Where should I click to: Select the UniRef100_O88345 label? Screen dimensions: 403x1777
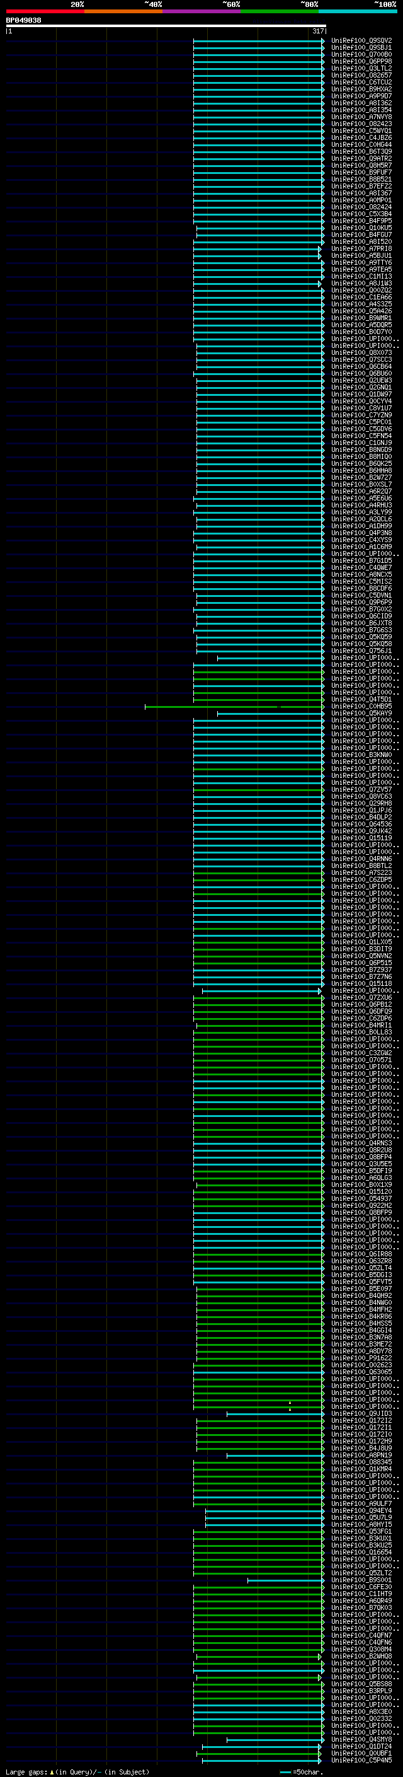tap(361, 1462)
